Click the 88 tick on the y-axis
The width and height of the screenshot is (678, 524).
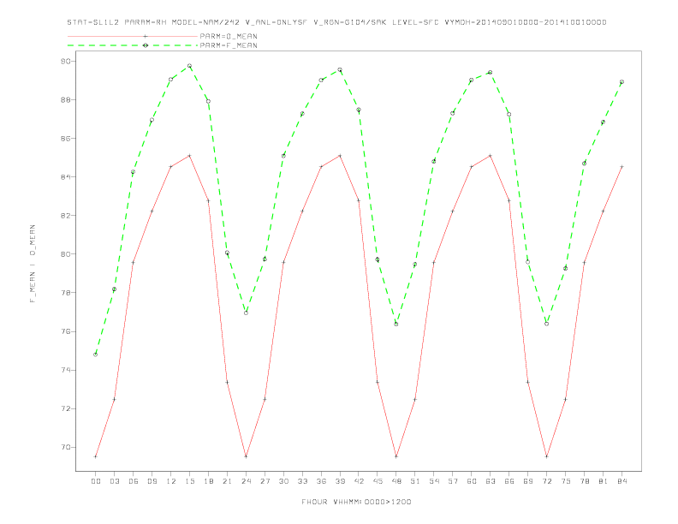[66, 100]
